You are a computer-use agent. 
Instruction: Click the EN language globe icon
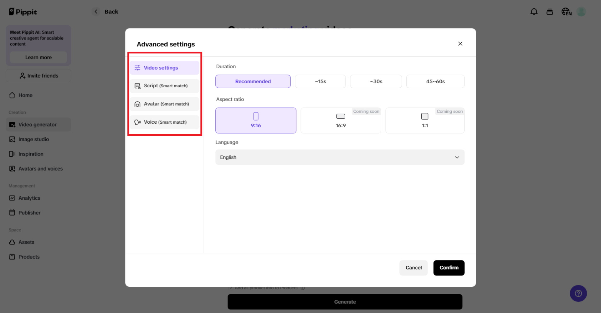point(566,12)
